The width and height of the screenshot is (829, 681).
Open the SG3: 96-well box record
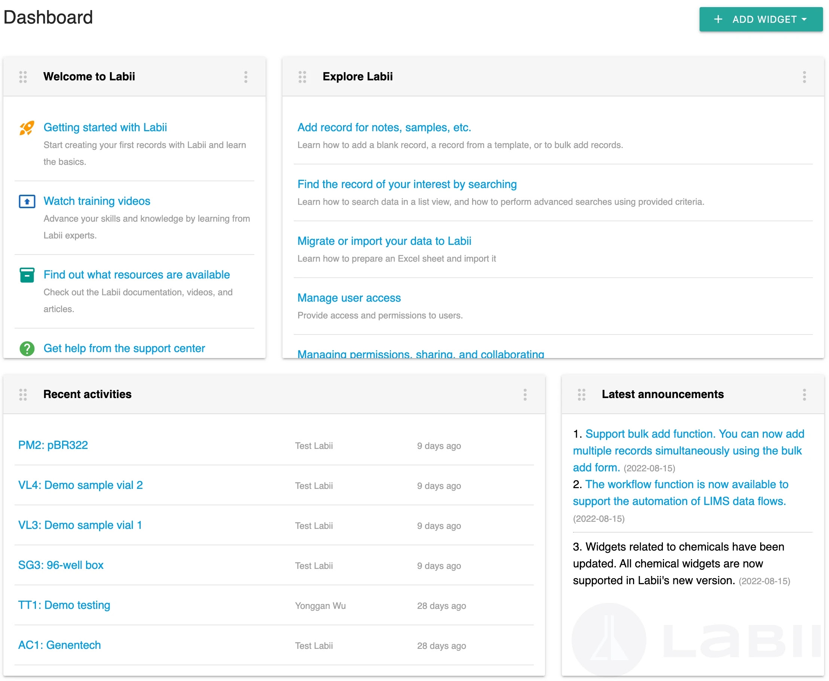[x=61, y=565]
